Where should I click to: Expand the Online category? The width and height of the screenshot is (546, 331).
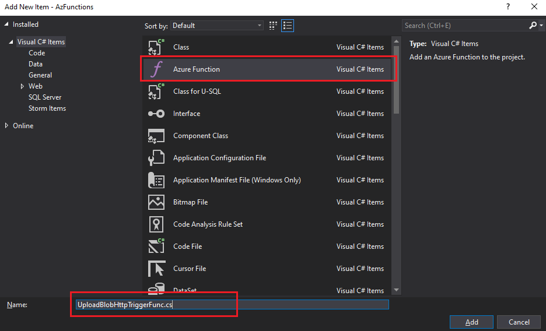click(x=6, y=126)
